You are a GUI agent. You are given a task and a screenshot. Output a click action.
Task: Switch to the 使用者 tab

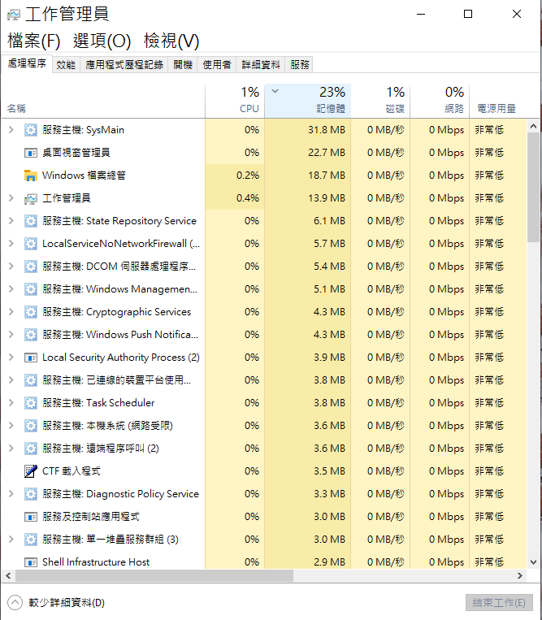[217, 65]
